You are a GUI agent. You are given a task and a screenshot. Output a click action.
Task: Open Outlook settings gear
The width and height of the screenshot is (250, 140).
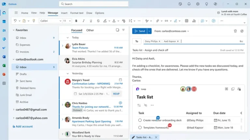coord(198,4)
